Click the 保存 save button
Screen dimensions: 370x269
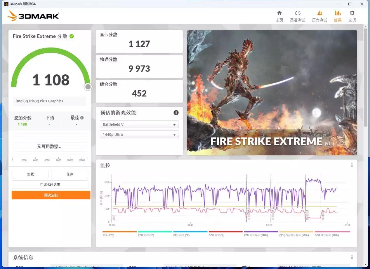coord(70,174)
